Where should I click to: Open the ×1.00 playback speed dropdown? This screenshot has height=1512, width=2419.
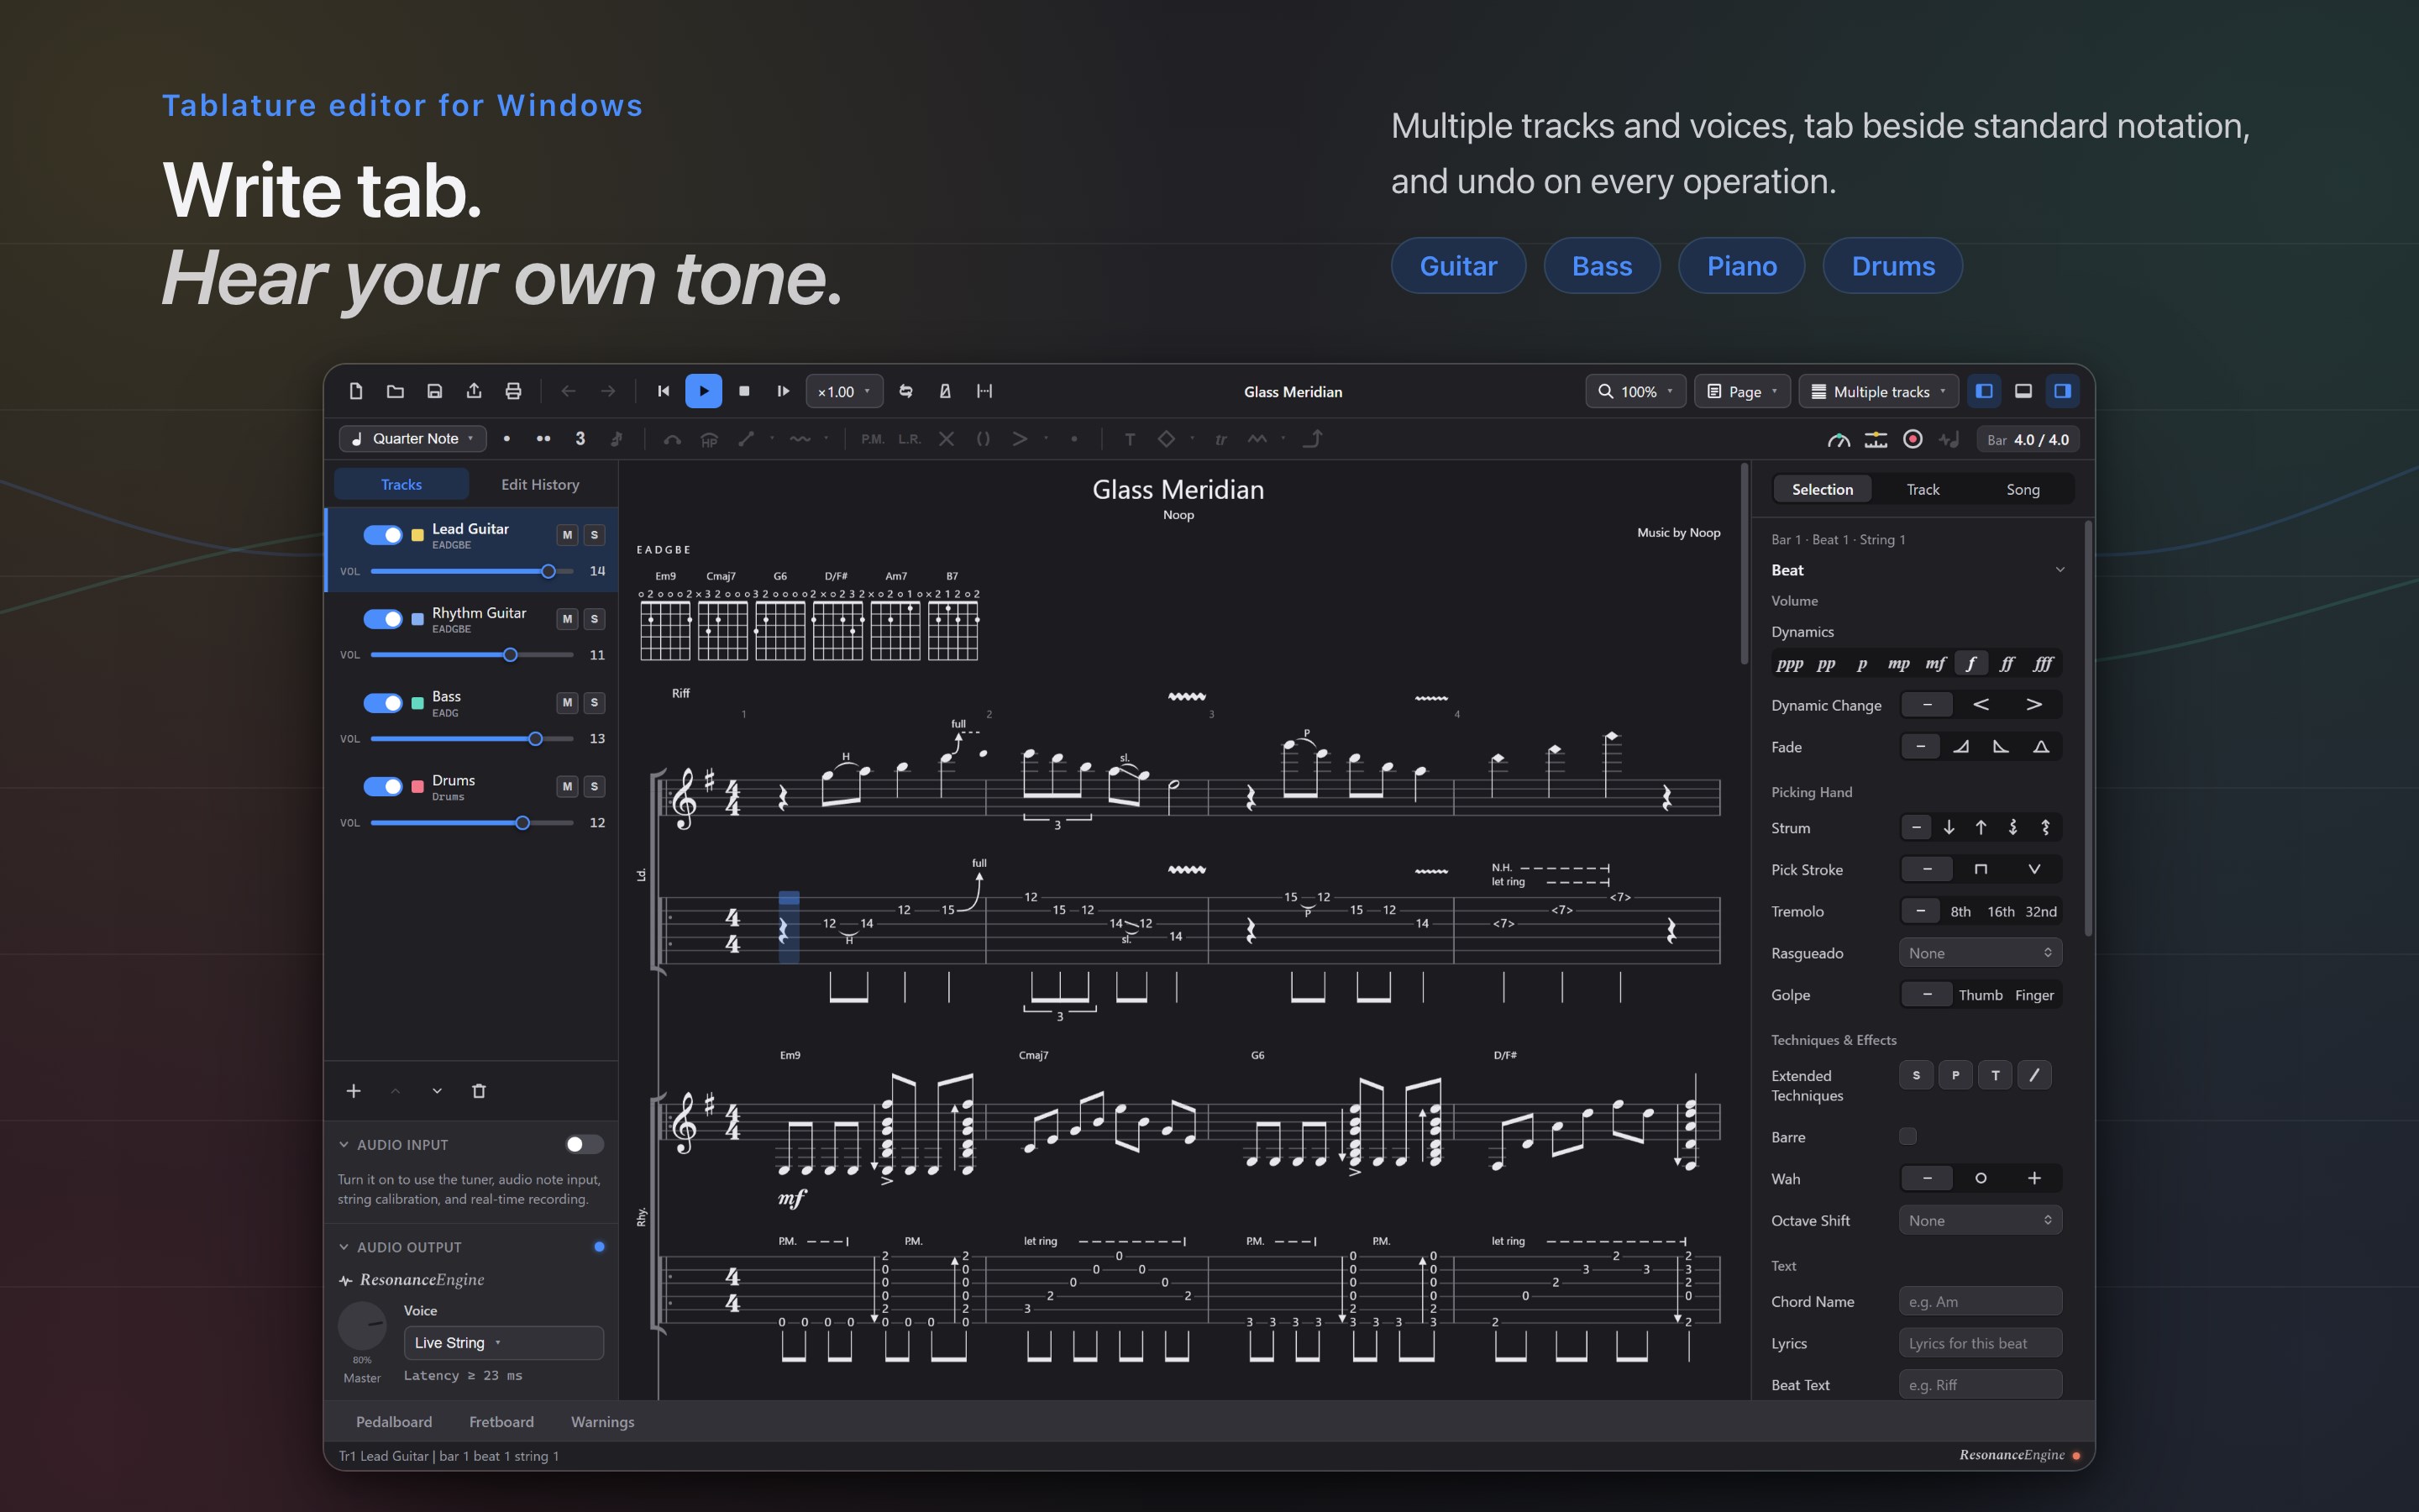tap(845, 391)
